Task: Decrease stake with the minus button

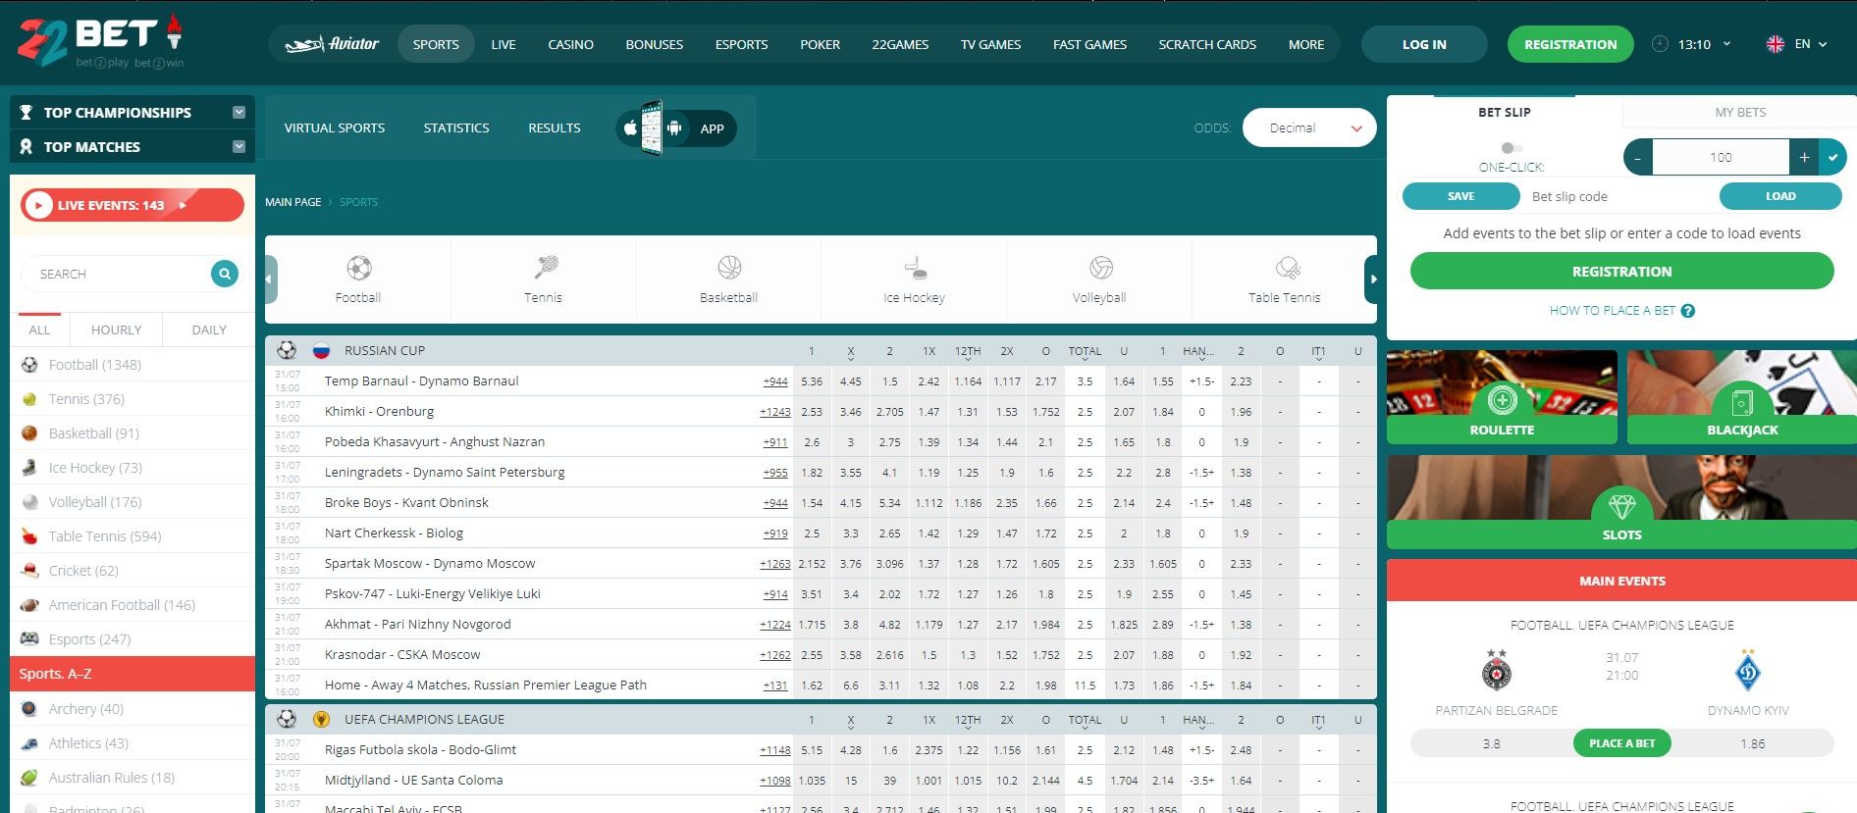Action: coord(1637,157)
